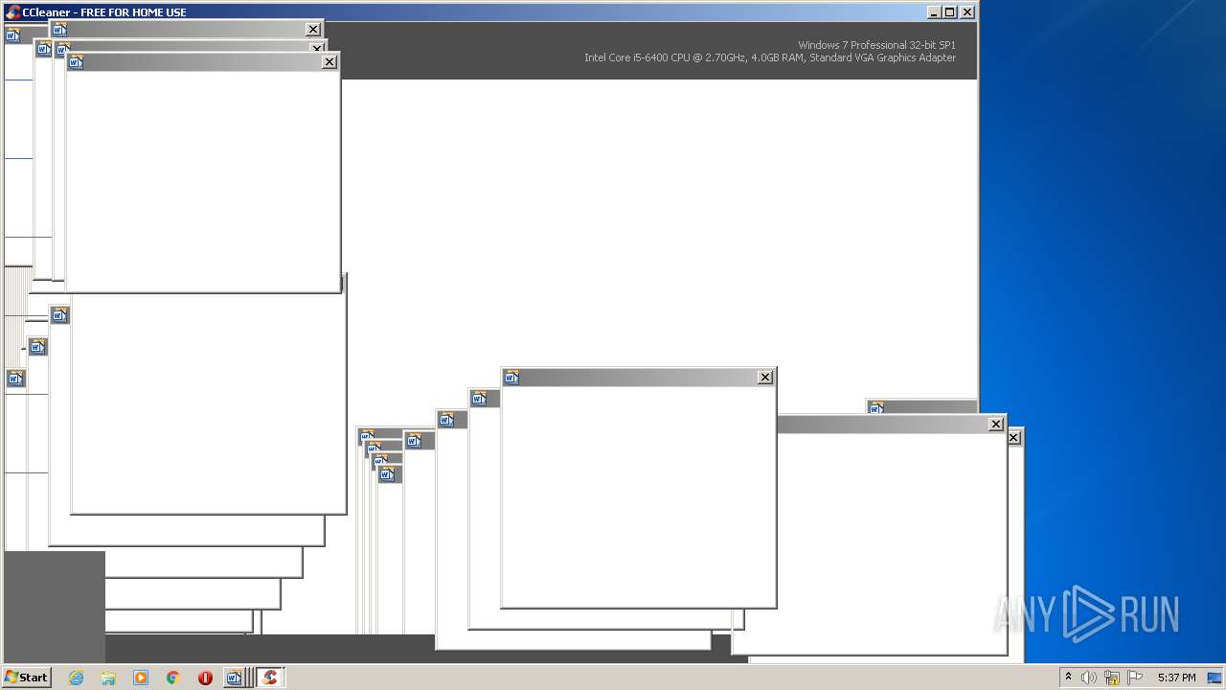Close the CCleaner window
The image size is (1226, 690).
tap(967, 12)
